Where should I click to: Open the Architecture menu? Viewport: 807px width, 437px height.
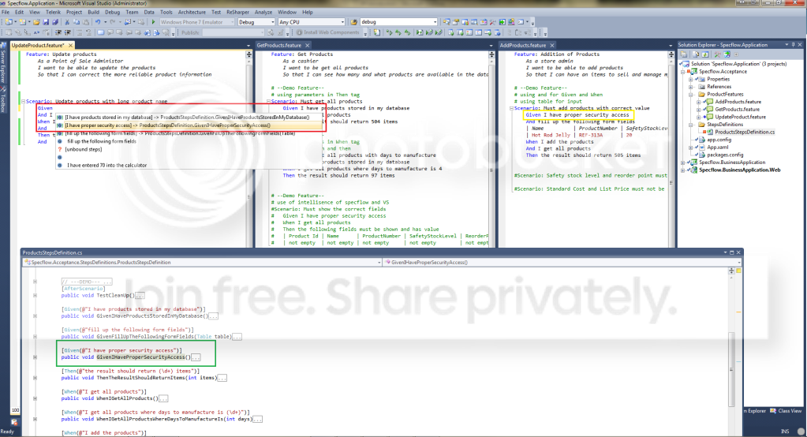(x=192, y=12)
